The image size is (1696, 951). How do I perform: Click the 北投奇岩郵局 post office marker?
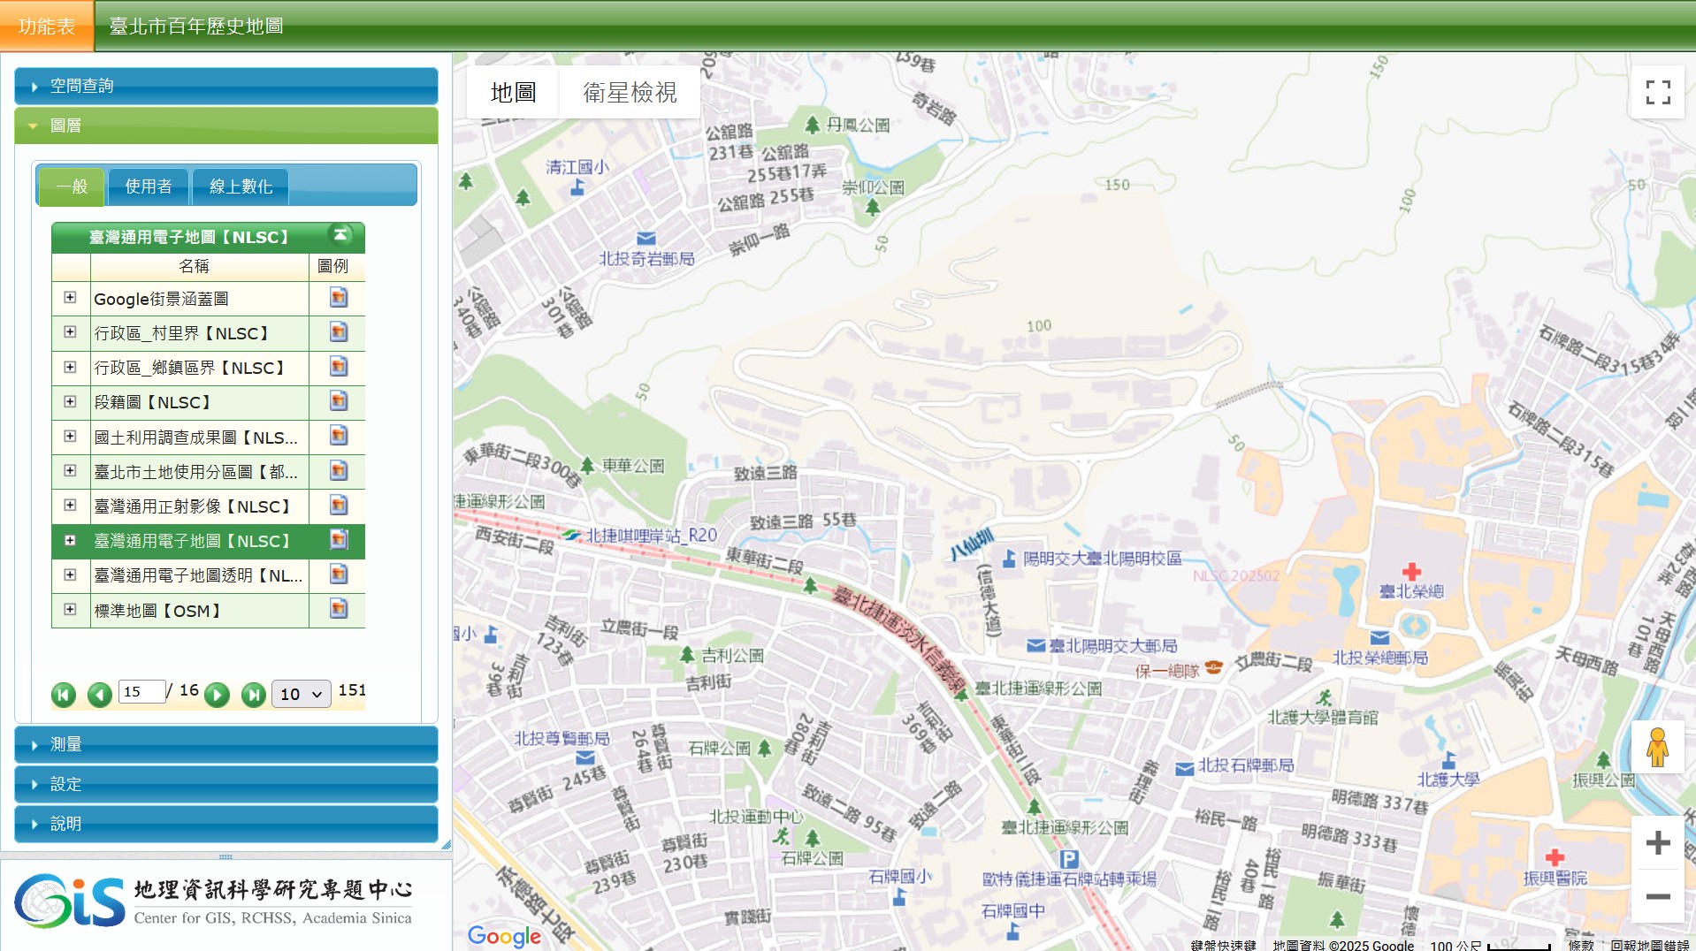646,239
